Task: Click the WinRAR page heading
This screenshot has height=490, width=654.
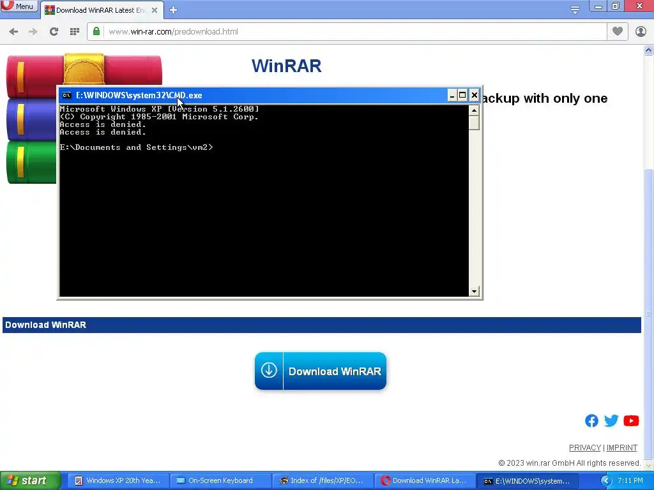Action: [x=287, y=66]
